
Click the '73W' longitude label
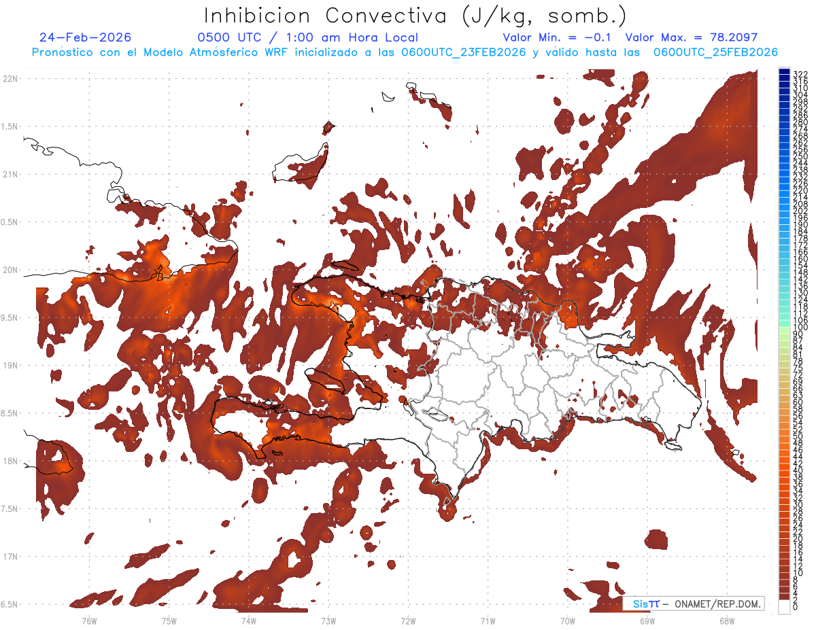tap(328, 620)
